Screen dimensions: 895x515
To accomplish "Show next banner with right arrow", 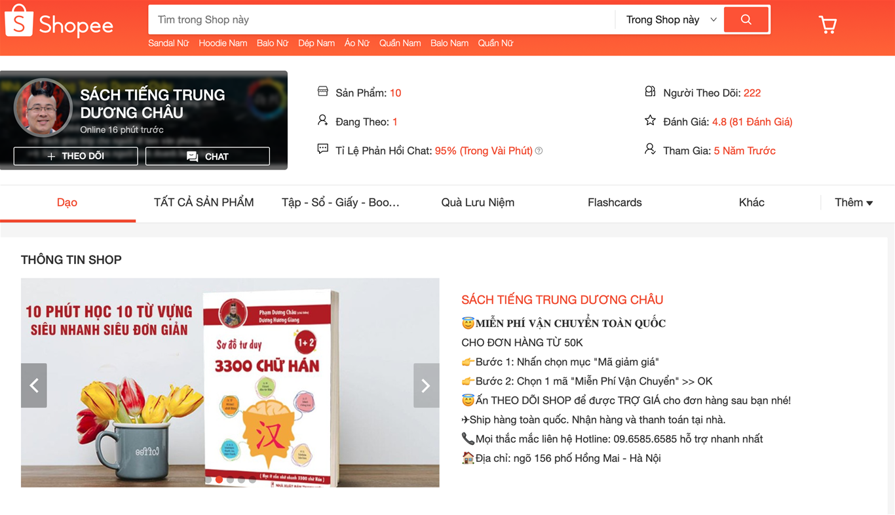I will click(x=426, y=385).
